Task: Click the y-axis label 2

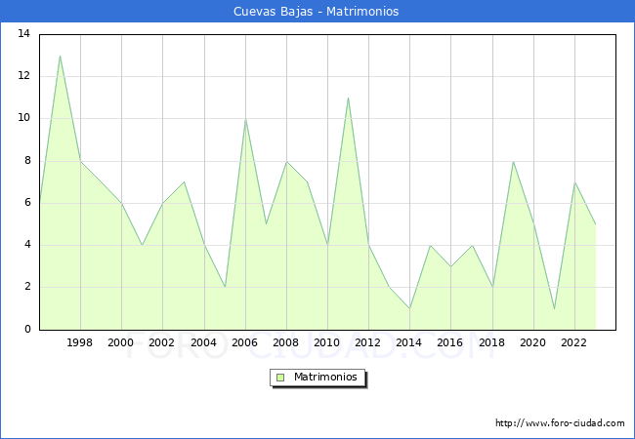Action: pos(27,287)
